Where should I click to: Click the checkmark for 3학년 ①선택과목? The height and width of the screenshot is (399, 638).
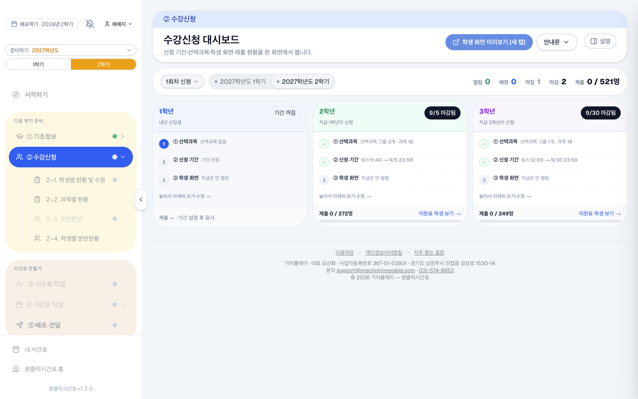pos(484,144)
